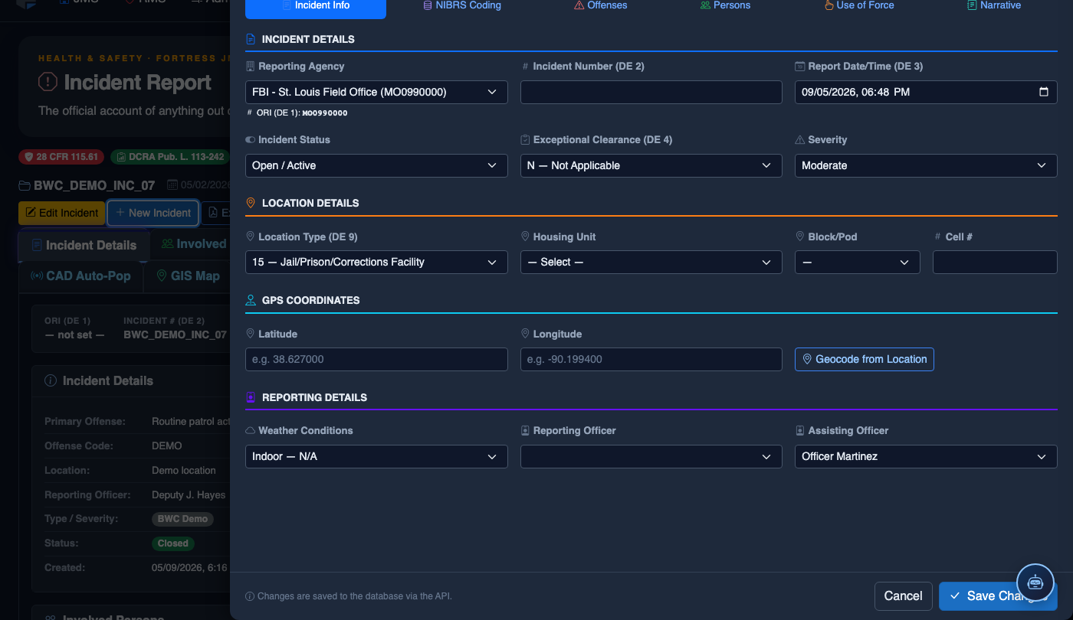Viewport: 1073px width, 620px height.
Task: Switch to the Use of Force tab
Action: point(858,5)
